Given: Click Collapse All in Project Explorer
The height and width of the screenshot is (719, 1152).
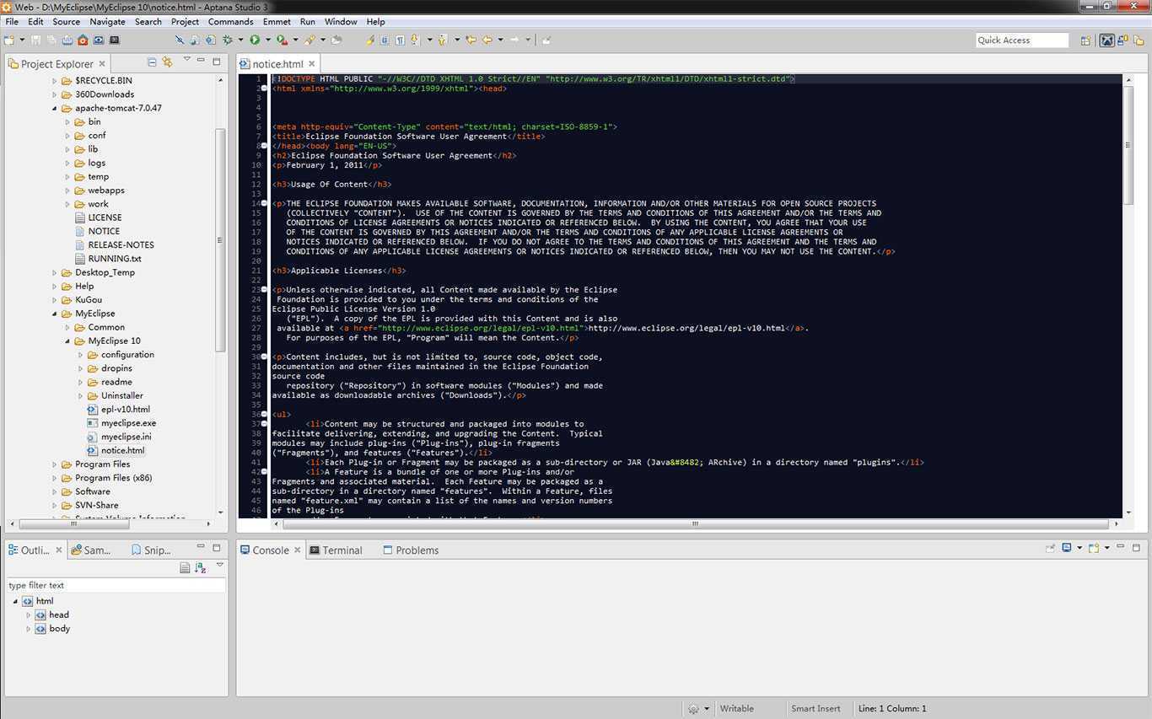Looking at the screenshot, I should (x=152, y=62).
